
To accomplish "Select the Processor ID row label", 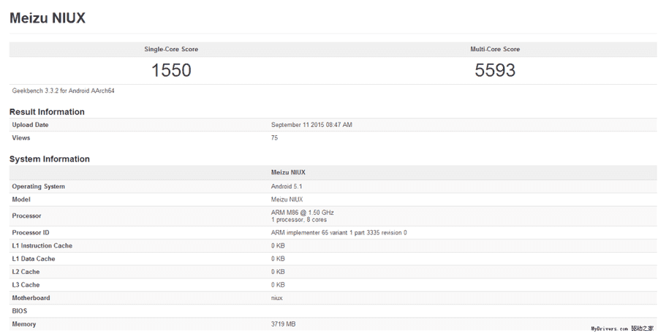I will [x=31, y=232].
